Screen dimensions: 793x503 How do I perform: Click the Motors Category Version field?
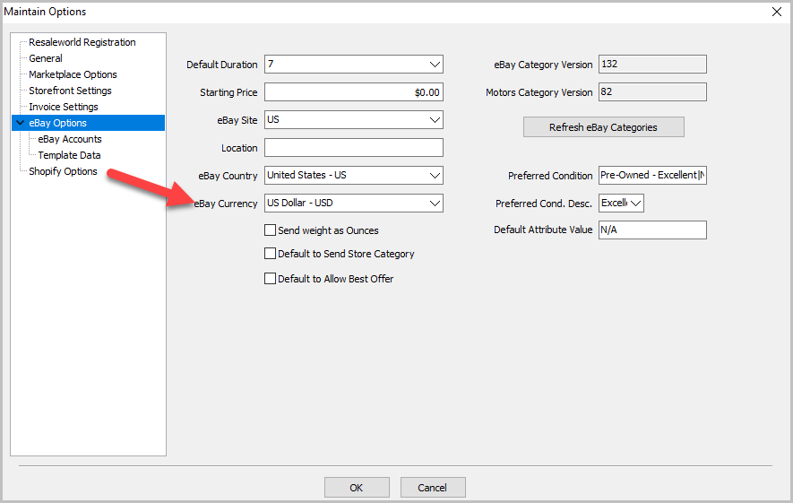652,92
